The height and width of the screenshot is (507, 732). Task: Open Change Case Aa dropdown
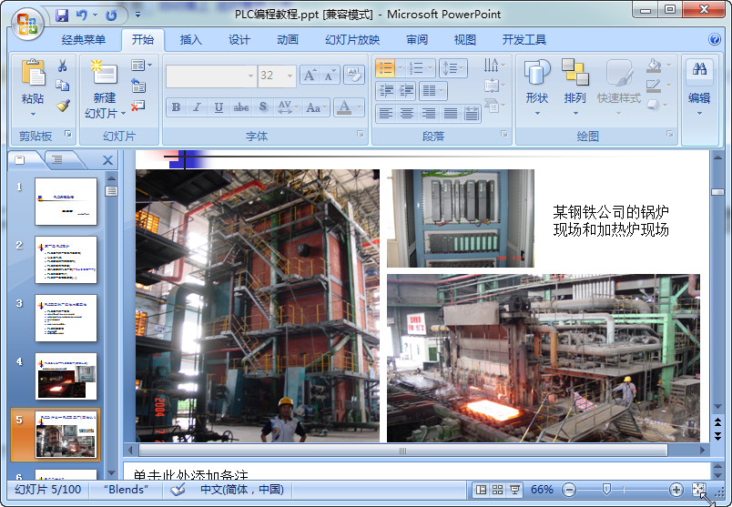coord(317,107)
